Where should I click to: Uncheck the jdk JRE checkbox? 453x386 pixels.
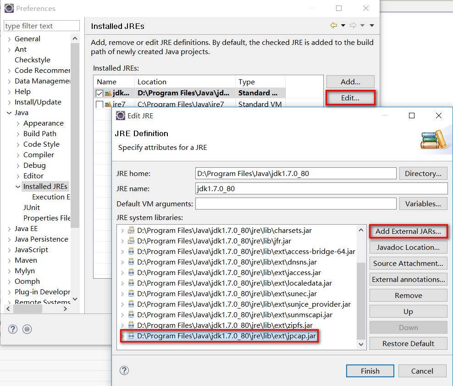click(99, 94)
